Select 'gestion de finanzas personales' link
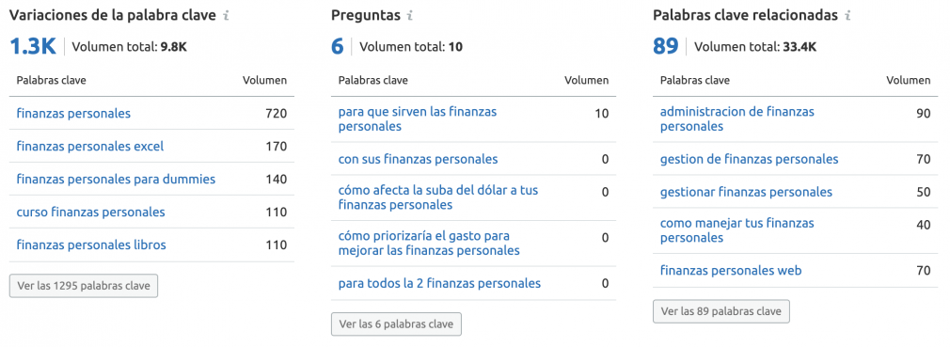Viewport: 950px width, 347px height. click(750, 159)
